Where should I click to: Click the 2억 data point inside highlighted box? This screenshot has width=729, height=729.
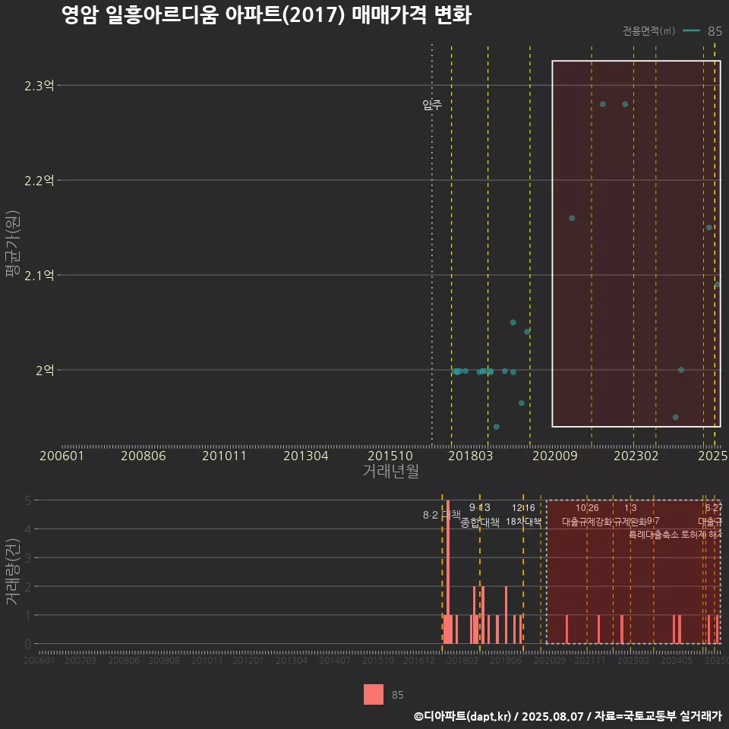680,370
